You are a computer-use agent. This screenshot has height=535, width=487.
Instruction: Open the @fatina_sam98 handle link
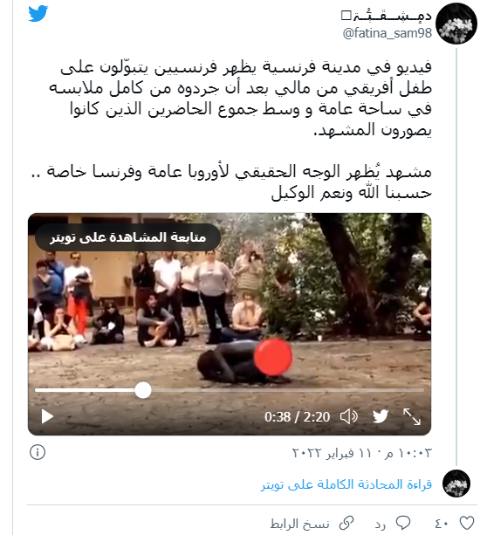387,33
